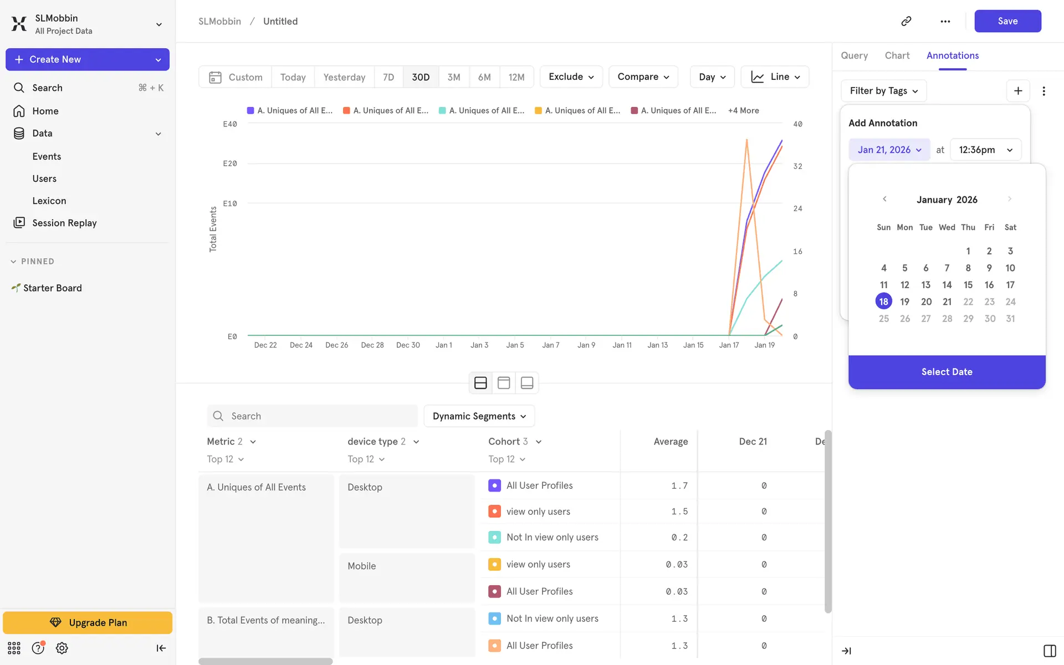Expand the Filter by Tags dropdown
Image resolution: width=1064 pixels, height=665 pixels.
click(883, 91)
